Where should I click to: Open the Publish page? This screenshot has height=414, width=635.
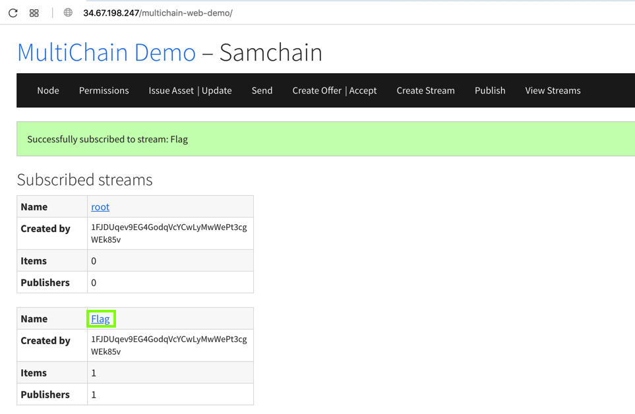pyautogui.click(x=490, y=90)
